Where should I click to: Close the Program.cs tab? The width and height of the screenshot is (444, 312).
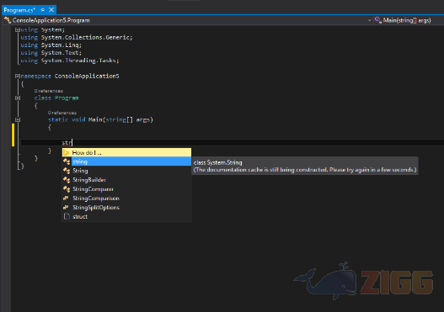click(51, 10)
